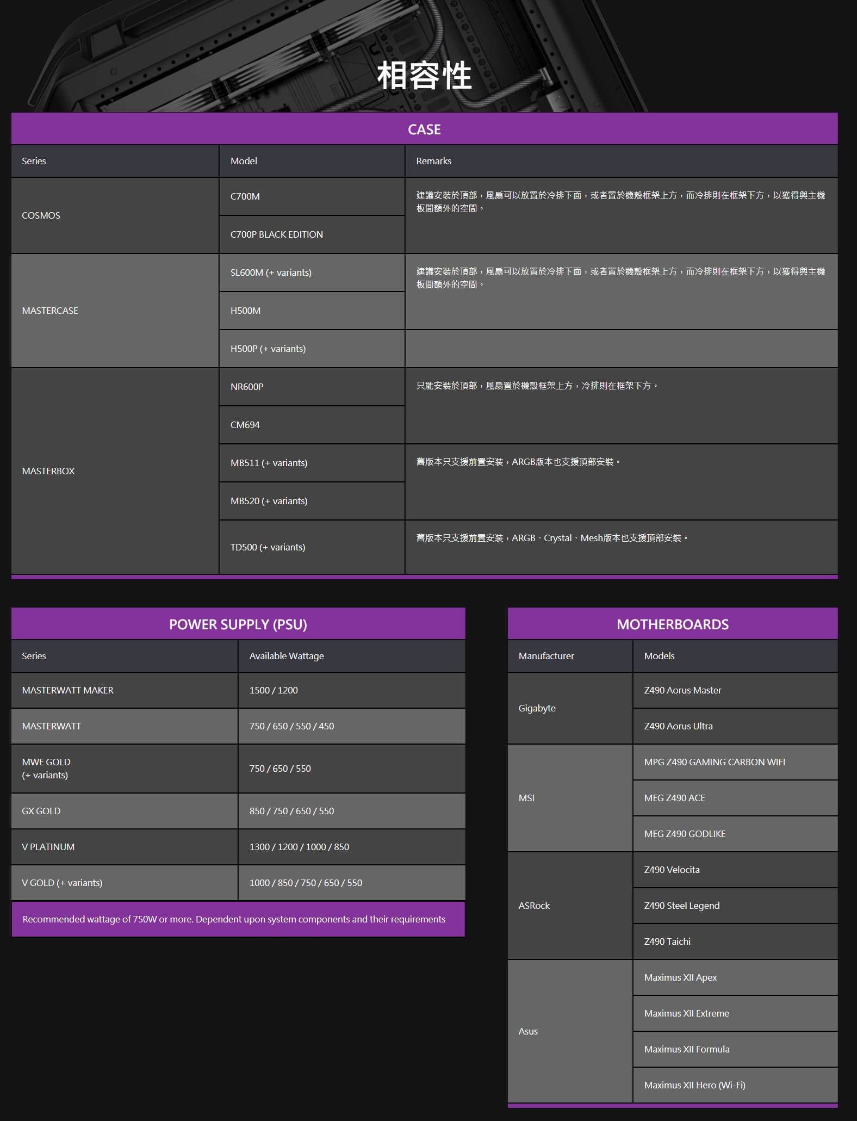Screen dimensions: 857x1121
Task: Click the Maximus XII Hero (Wi-Fi) model
Action: click(736, 1085)
